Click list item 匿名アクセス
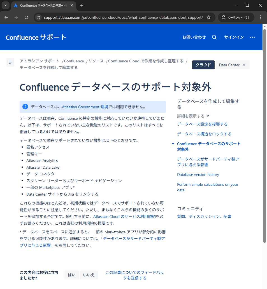 [x=38, y=147]
